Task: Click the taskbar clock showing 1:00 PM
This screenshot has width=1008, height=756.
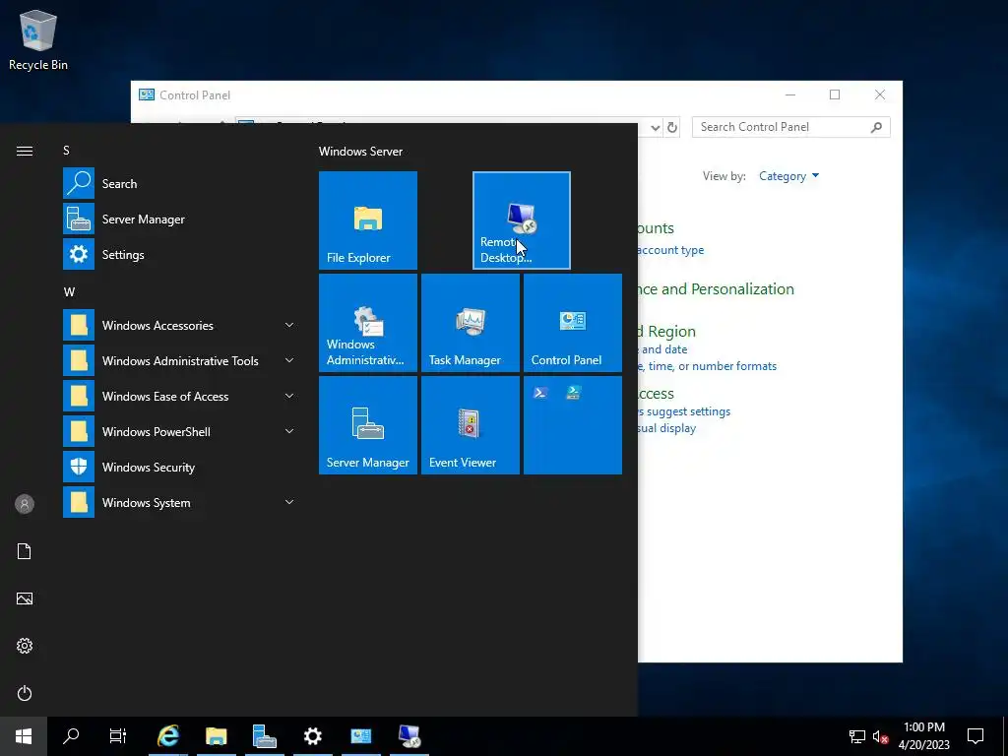Action: click(x=923, y=736)
